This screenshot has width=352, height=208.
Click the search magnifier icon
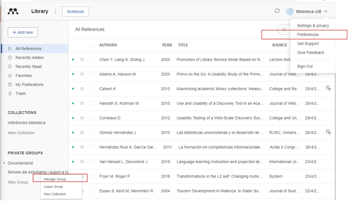(284, 29)
